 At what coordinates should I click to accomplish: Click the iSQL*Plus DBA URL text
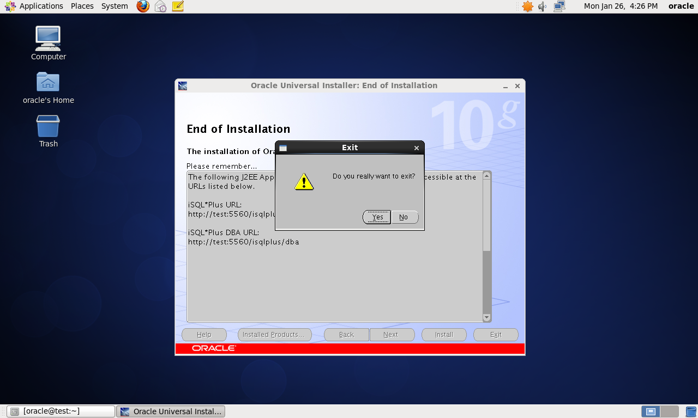coord(223,232)
